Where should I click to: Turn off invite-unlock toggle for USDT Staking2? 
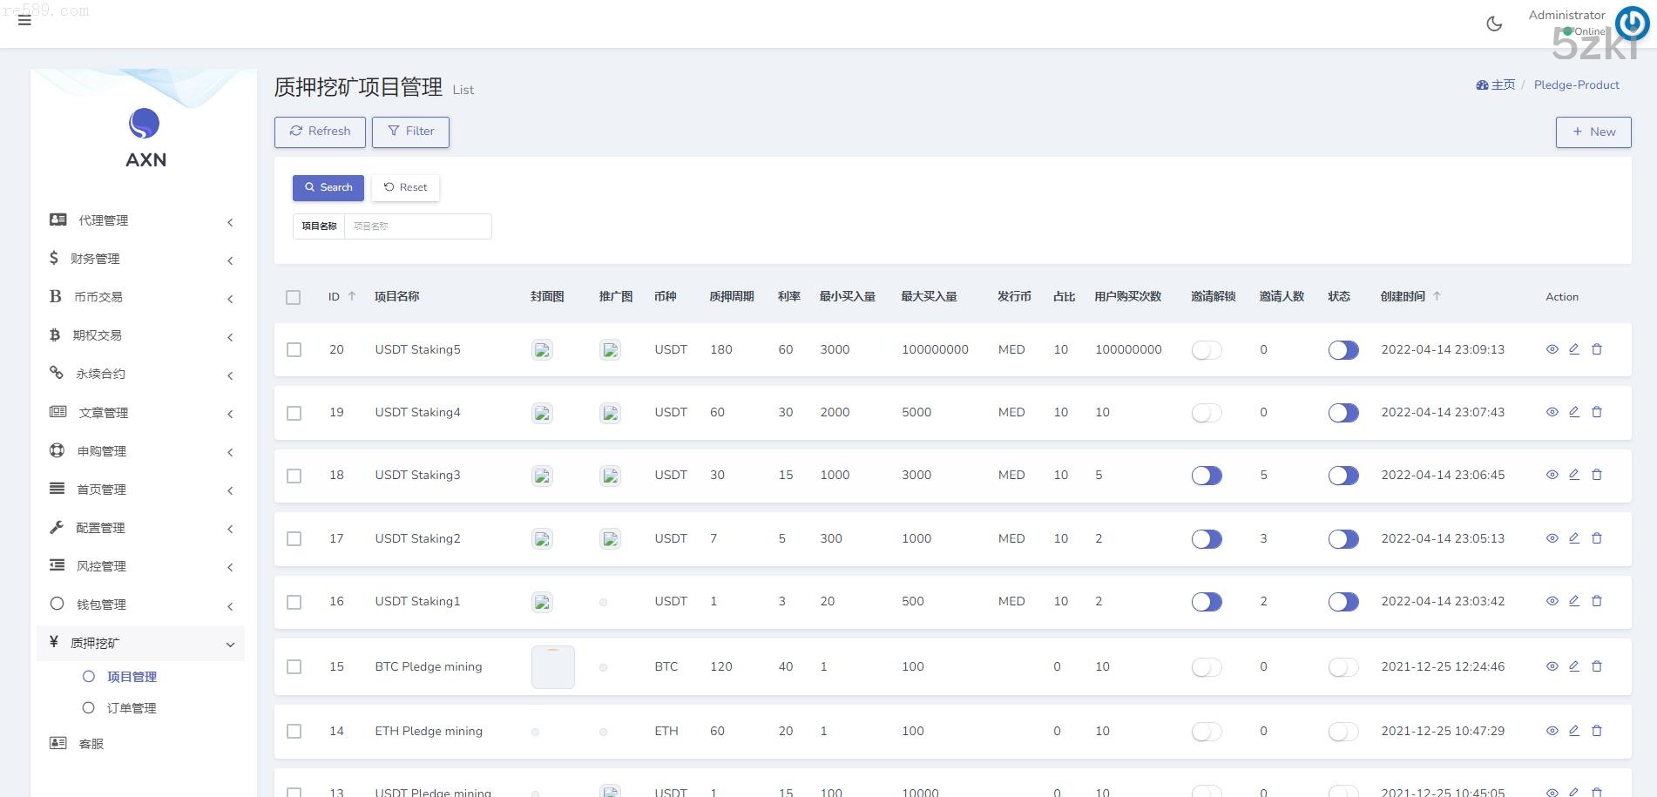click(1207, 539)
